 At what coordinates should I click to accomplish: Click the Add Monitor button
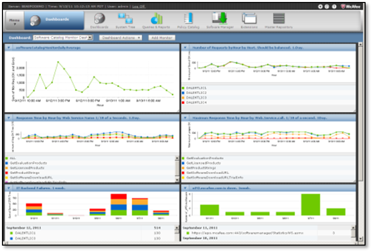[x=161, y=37]
